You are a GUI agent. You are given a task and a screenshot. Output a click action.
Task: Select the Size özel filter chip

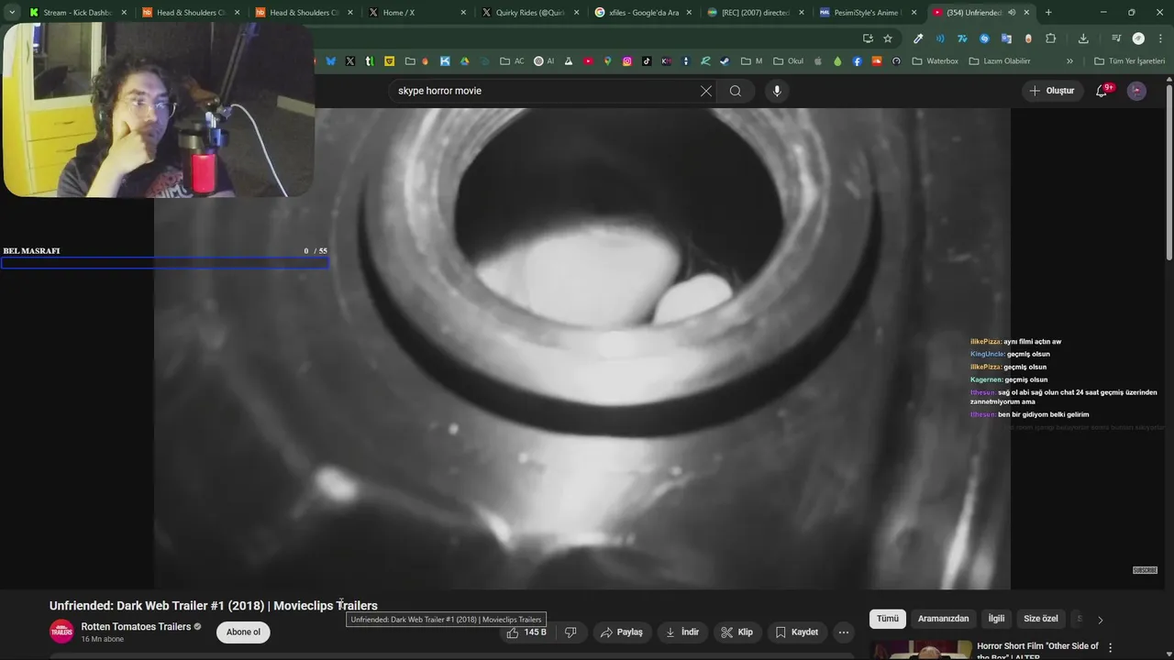coord(1041,619)
